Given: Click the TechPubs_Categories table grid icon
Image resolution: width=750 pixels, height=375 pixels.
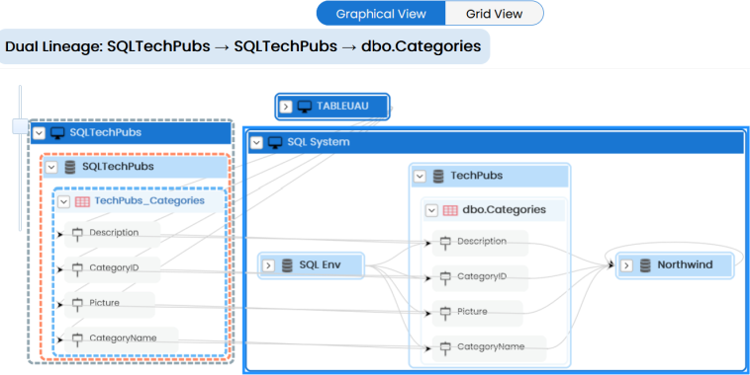Looking at the screenshot, I should coord(82,201).
